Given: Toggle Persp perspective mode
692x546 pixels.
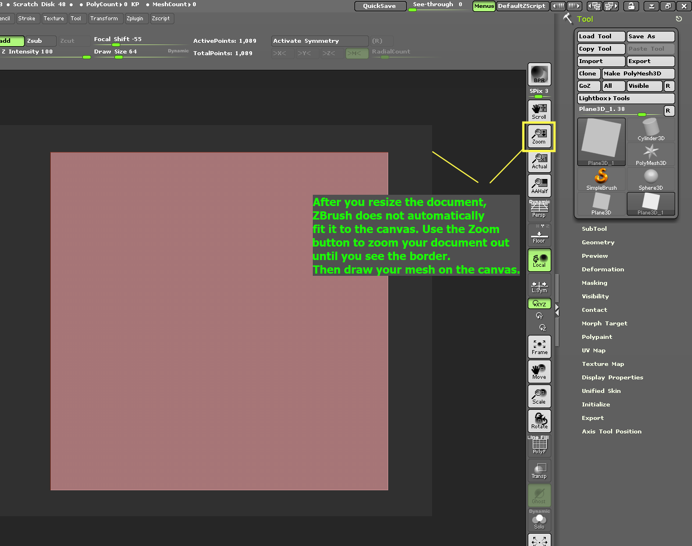Looking at the screenshot, I should pos(540,210).
